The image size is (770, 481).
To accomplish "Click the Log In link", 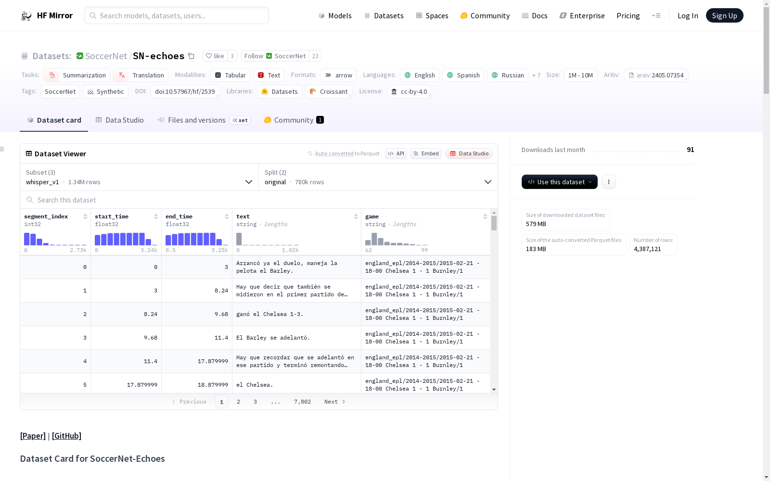I will (x=688, y=15).
